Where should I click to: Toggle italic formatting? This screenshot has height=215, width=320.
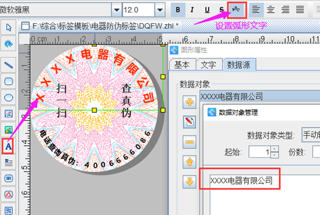(x=192, y=10)
